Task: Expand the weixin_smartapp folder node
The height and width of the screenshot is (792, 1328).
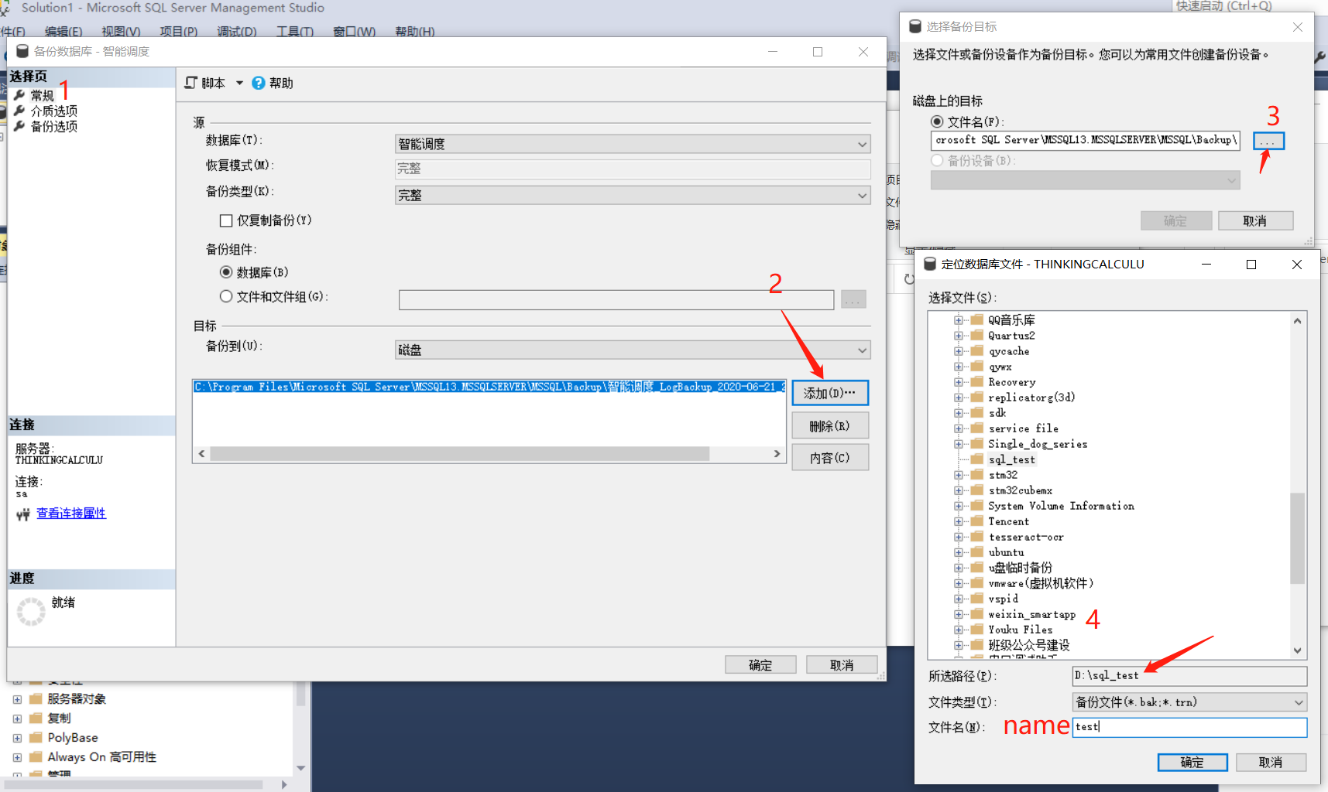Action: [959, 613]
